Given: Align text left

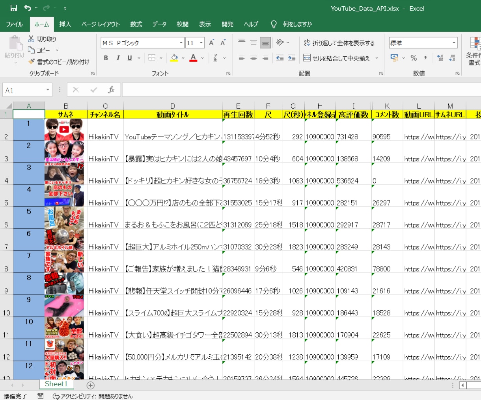Looking at the screenshot, I should 242,58.
